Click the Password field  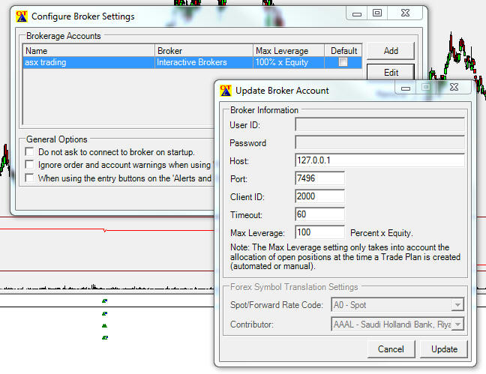[379, 143]
